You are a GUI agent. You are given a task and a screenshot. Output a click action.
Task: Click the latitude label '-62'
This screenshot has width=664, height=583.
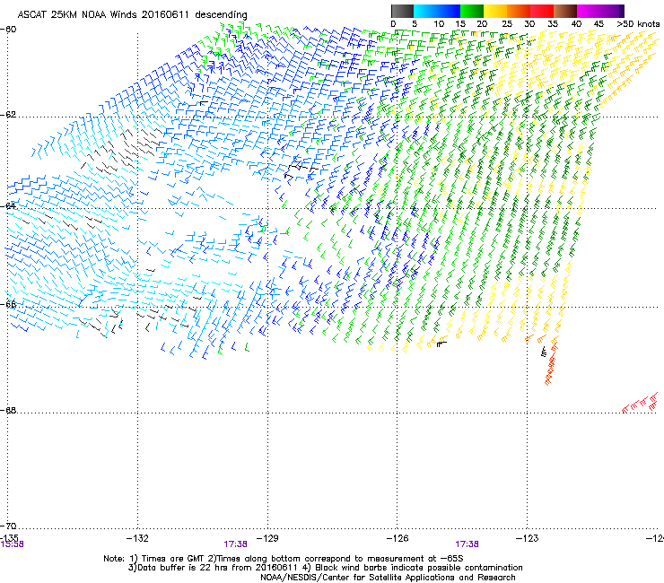9,115
